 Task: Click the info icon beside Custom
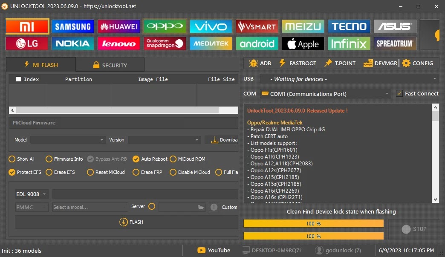(x=214, y=208)
